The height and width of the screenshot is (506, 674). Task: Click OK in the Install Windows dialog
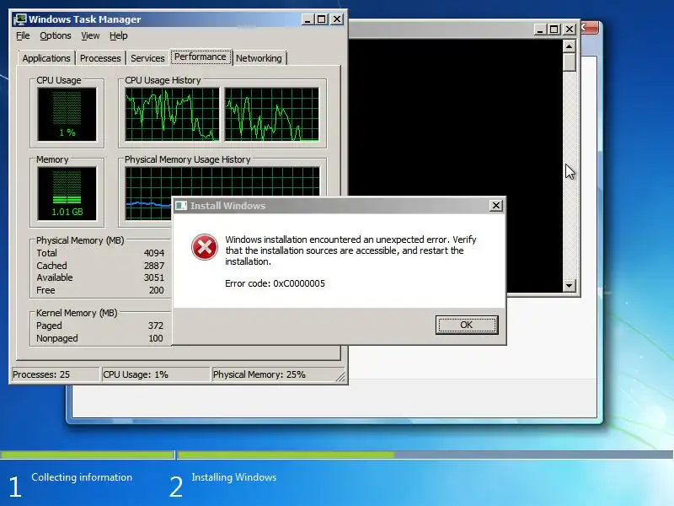pos(467,325)
